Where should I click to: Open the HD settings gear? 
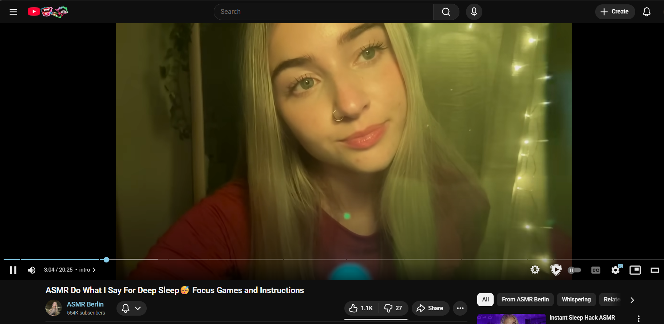(616, 270)
